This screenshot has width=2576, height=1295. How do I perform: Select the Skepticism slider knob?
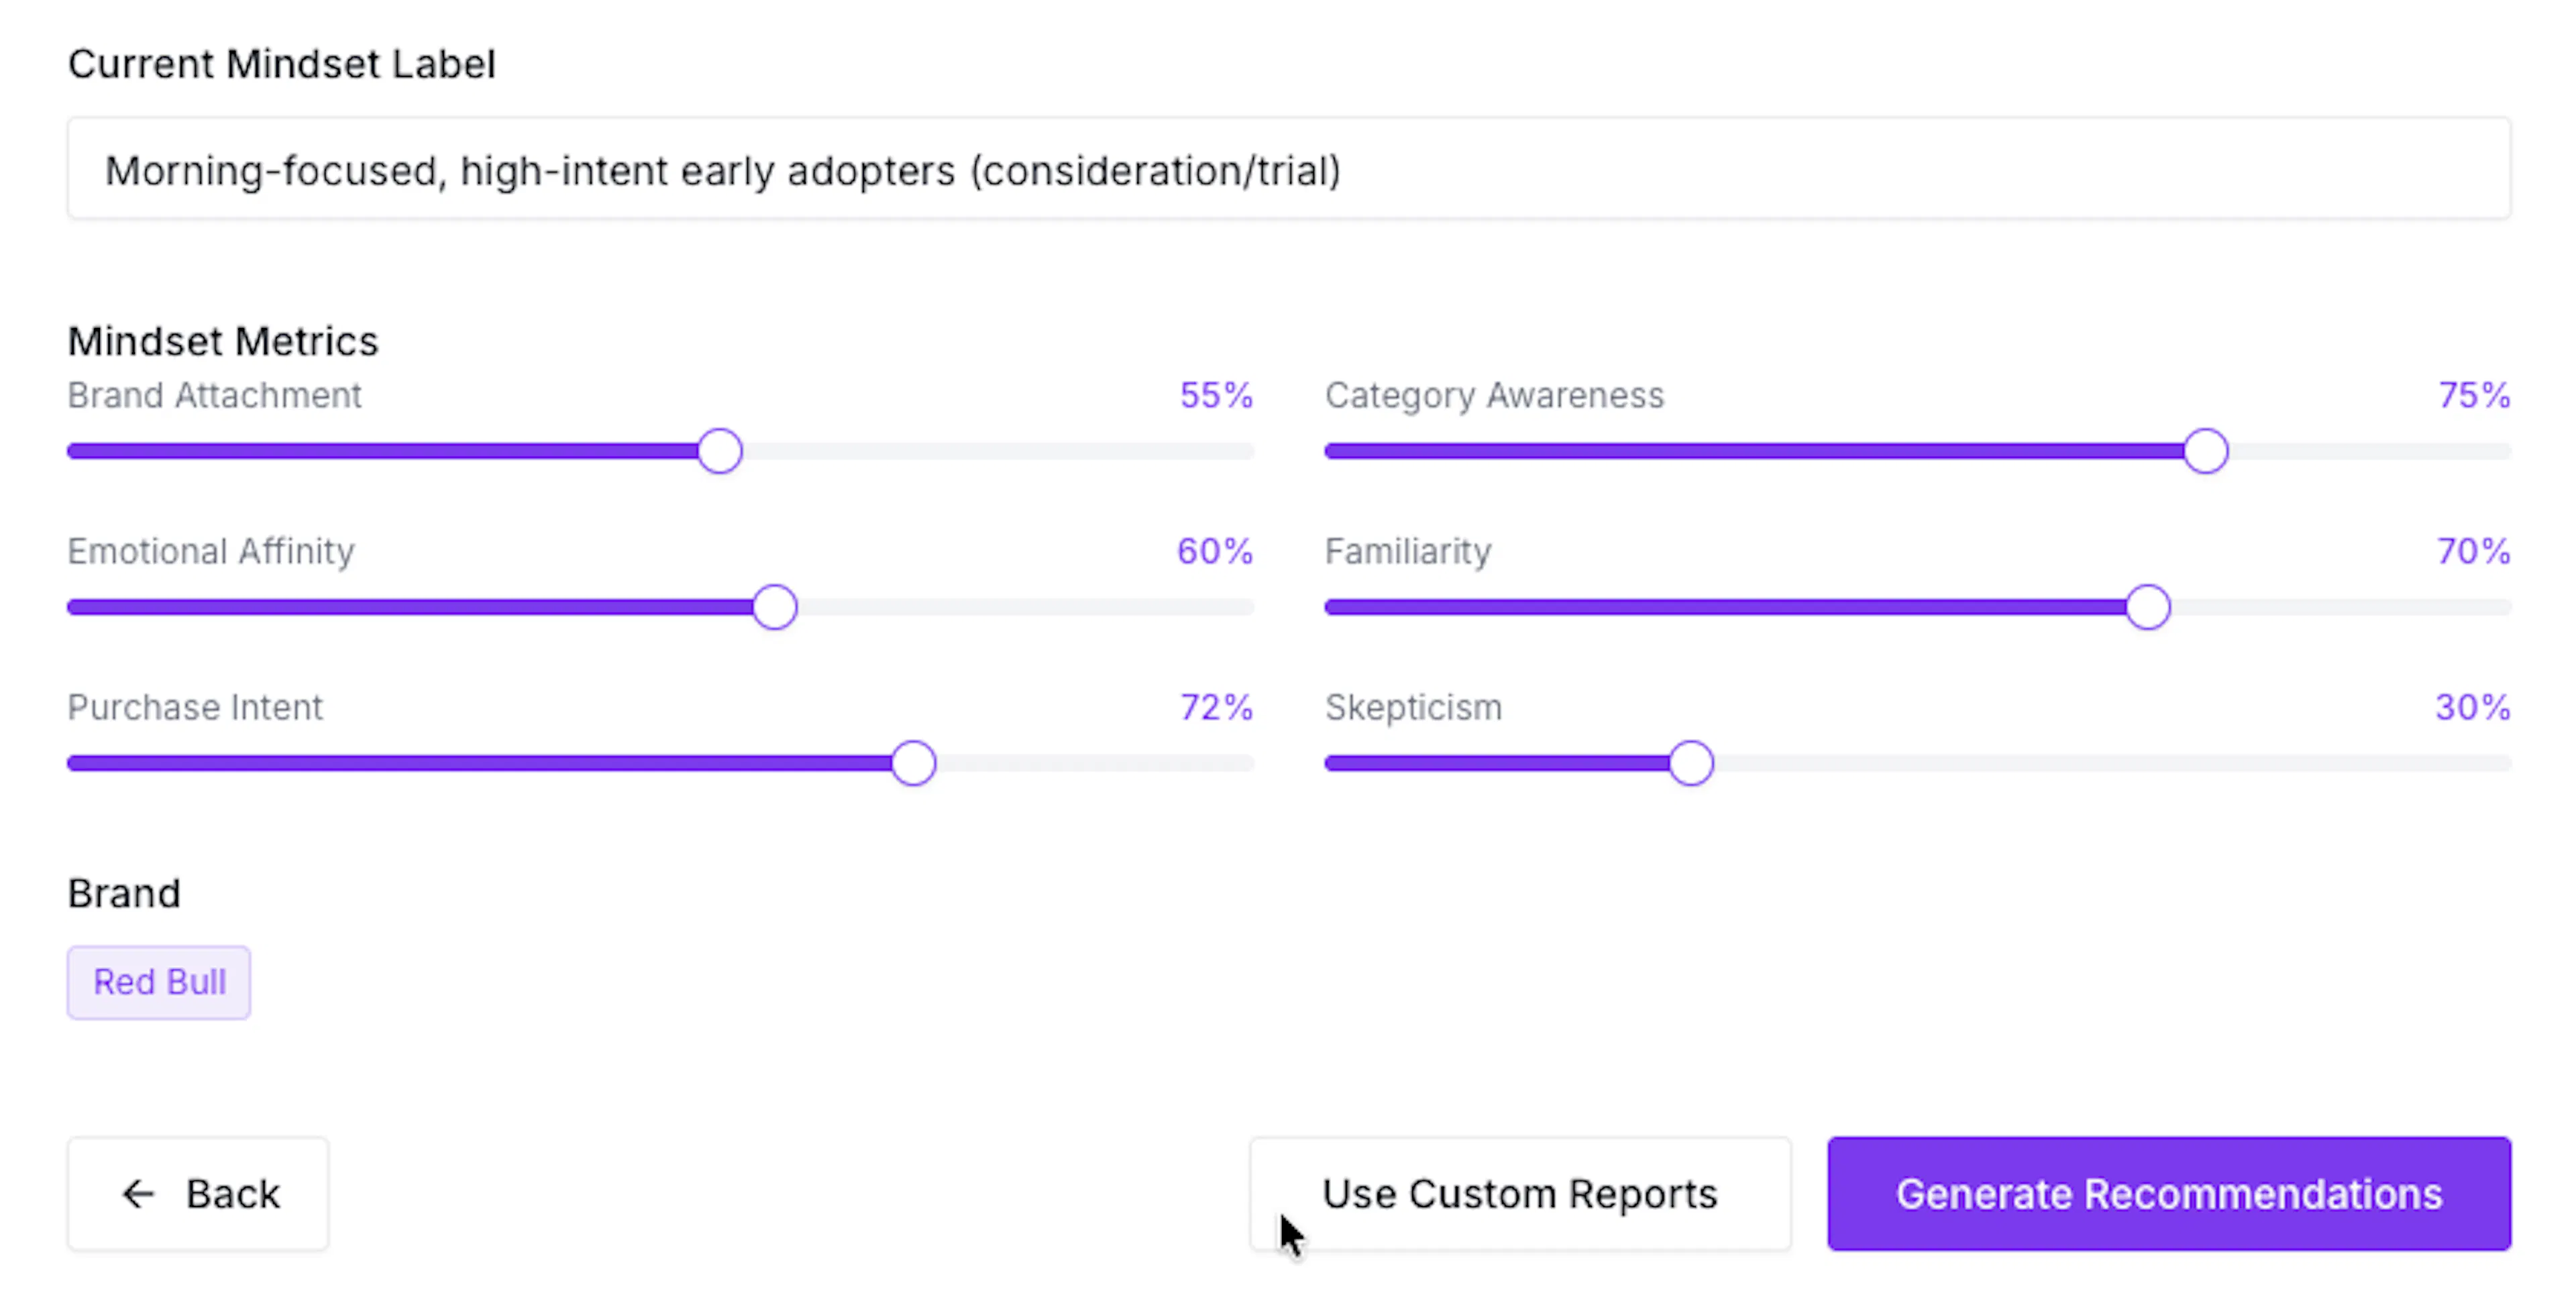pos(1691,763)
